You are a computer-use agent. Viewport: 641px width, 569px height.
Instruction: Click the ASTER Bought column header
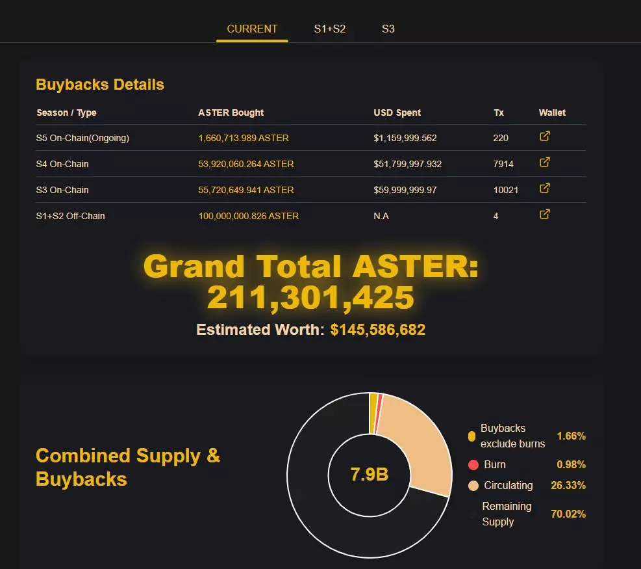[231, 112]
